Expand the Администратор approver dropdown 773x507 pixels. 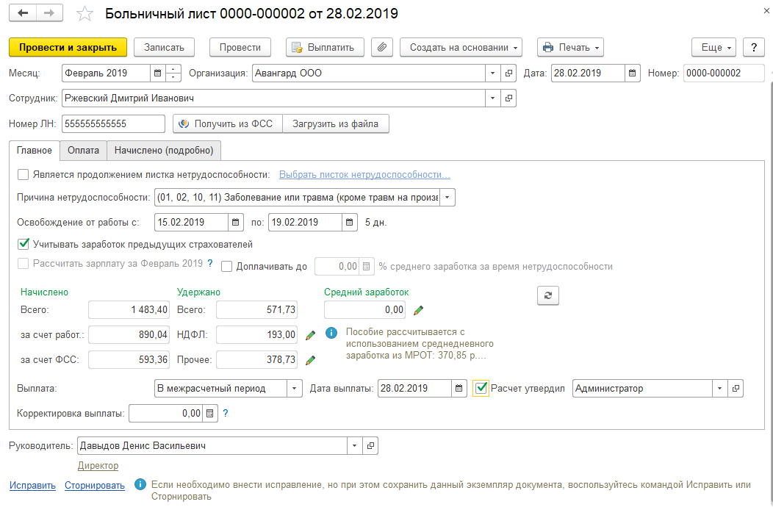pos(720,389)
